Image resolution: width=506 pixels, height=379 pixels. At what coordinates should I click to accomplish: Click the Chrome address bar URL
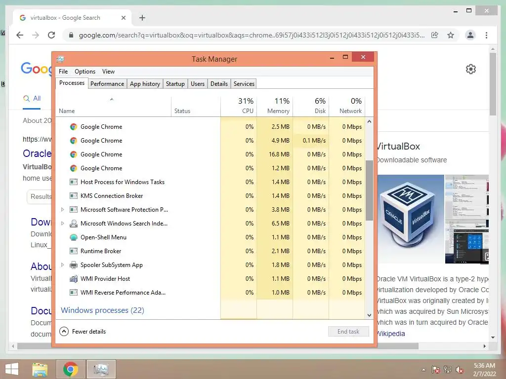[252, 35]
